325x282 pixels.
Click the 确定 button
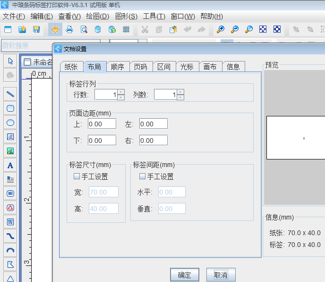click(x=185, y=275)
